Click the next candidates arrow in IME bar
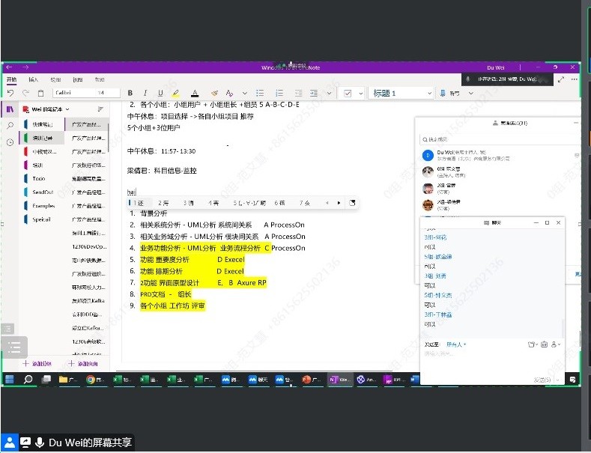This screenshot has height=453, width=591. point(339,203)
